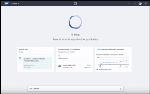
Task: Click the Today label under Next Activity
Action: (x=21, y=52)
